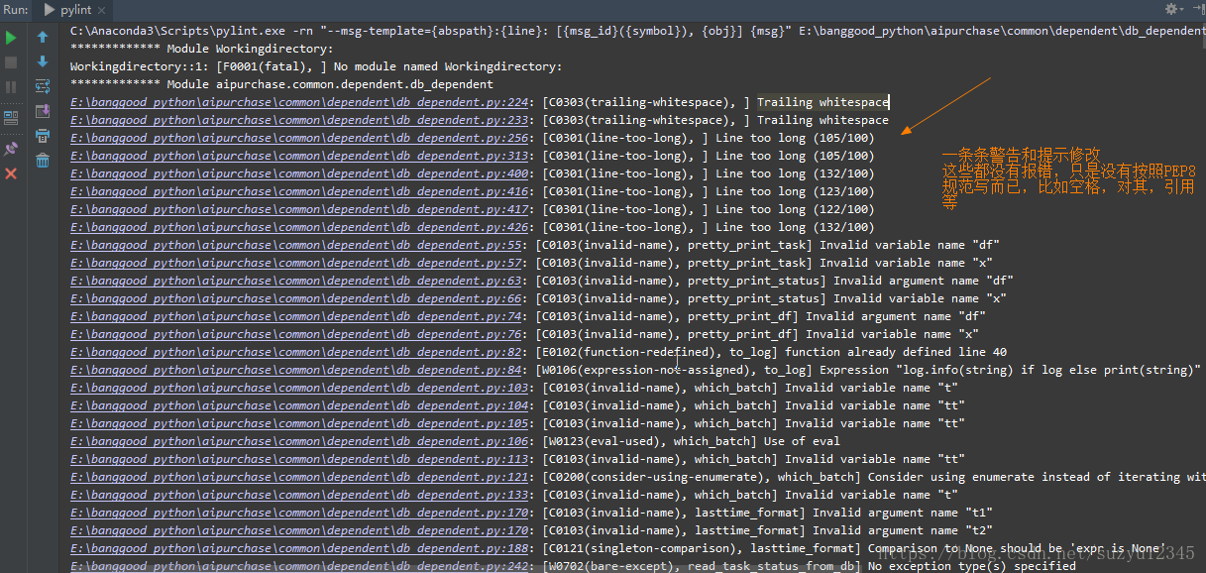Viewport: 1206px width, 573px height.
Task: Click "Use of eval" warning text
Action: coord(802,441)
